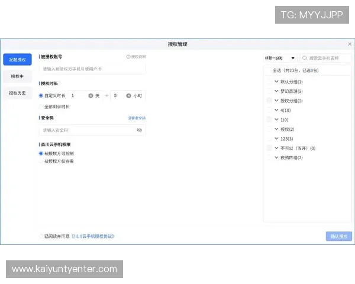Clear the days value with X icon
The width and height of the screenshot is (355, 284).
[91, 96]
